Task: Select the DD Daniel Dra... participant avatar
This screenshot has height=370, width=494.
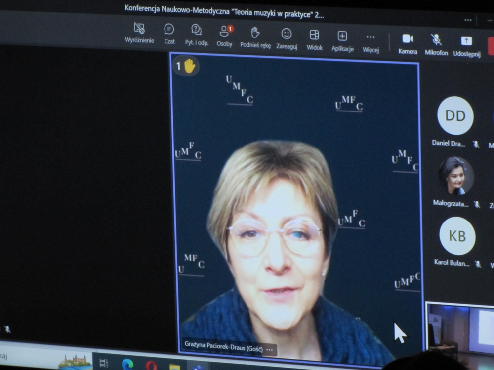Action: (455, 116)
